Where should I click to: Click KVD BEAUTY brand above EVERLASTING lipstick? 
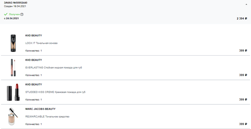34,60
